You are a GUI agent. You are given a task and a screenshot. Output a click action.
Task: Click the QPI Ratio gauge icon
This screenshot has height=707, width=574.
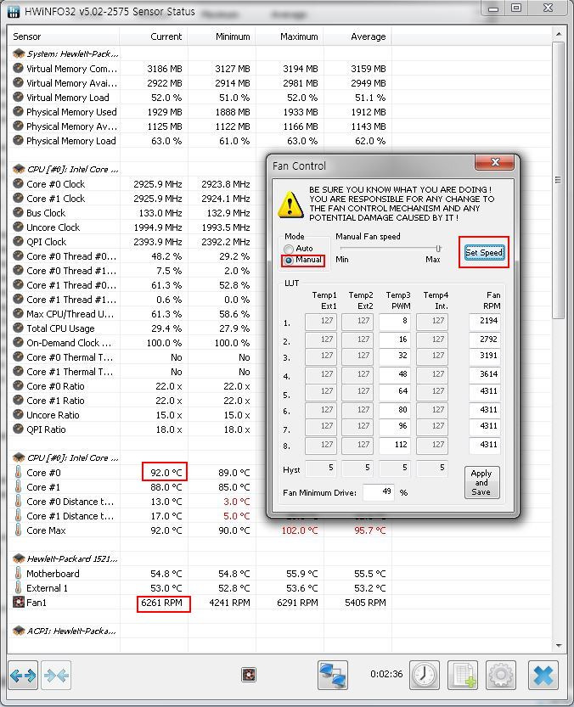click(x=19, y=429)
